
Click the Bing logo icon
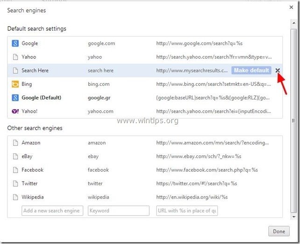point(15,84)
